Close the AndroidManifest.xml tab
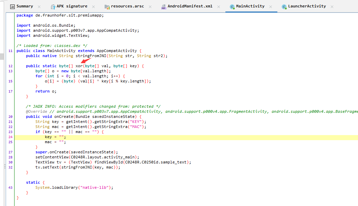Screen dimensions: 358x206 pyautogui.click(x=220, y=6)
